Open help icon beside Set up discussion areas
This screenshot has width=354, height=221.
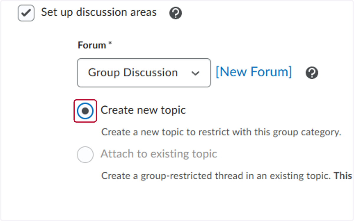tap(176, 13)
